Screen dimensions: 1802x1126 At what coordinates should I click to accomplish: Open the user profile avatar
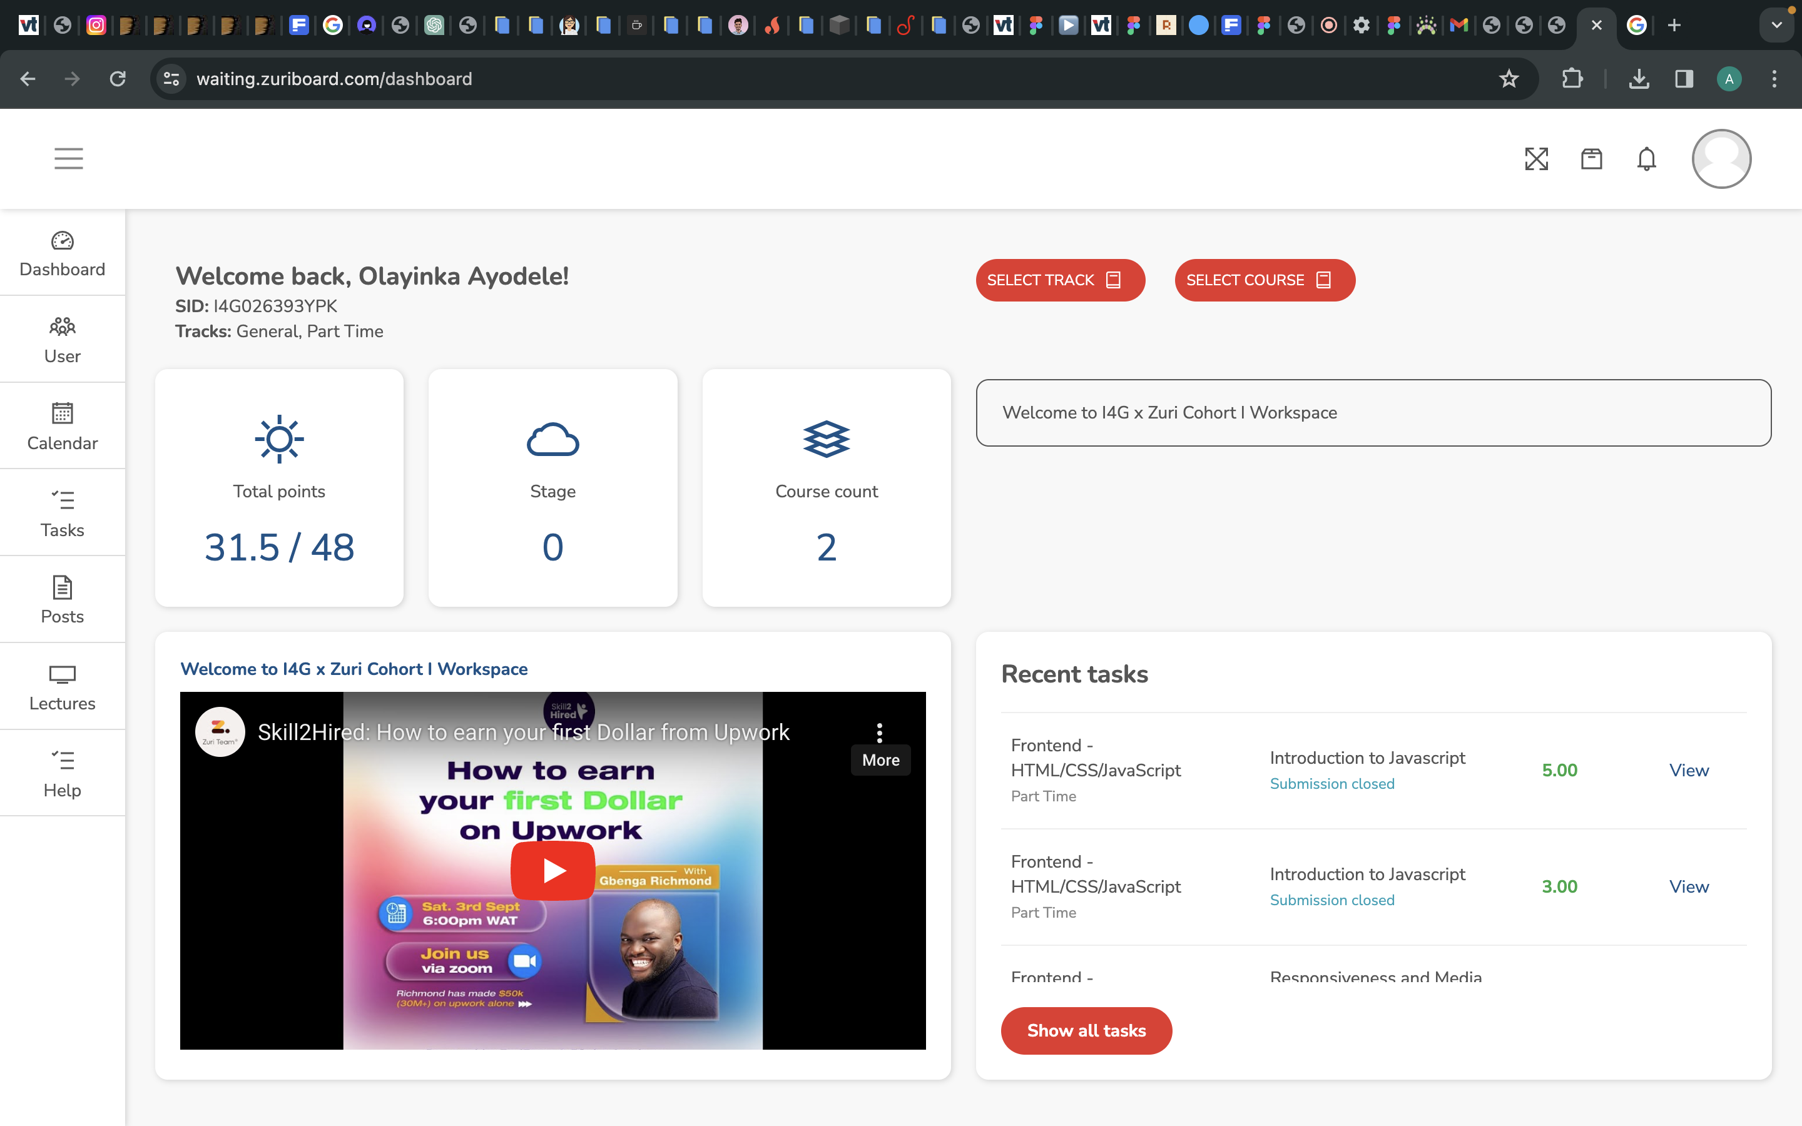pyautogui.click(x=1721, y=159)
